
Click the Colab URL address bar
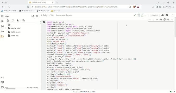76,7
